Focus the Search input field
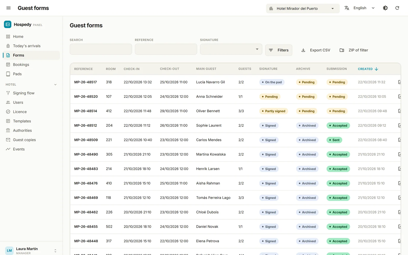Screen dimensions: 408x255 (x=101, y=49)
